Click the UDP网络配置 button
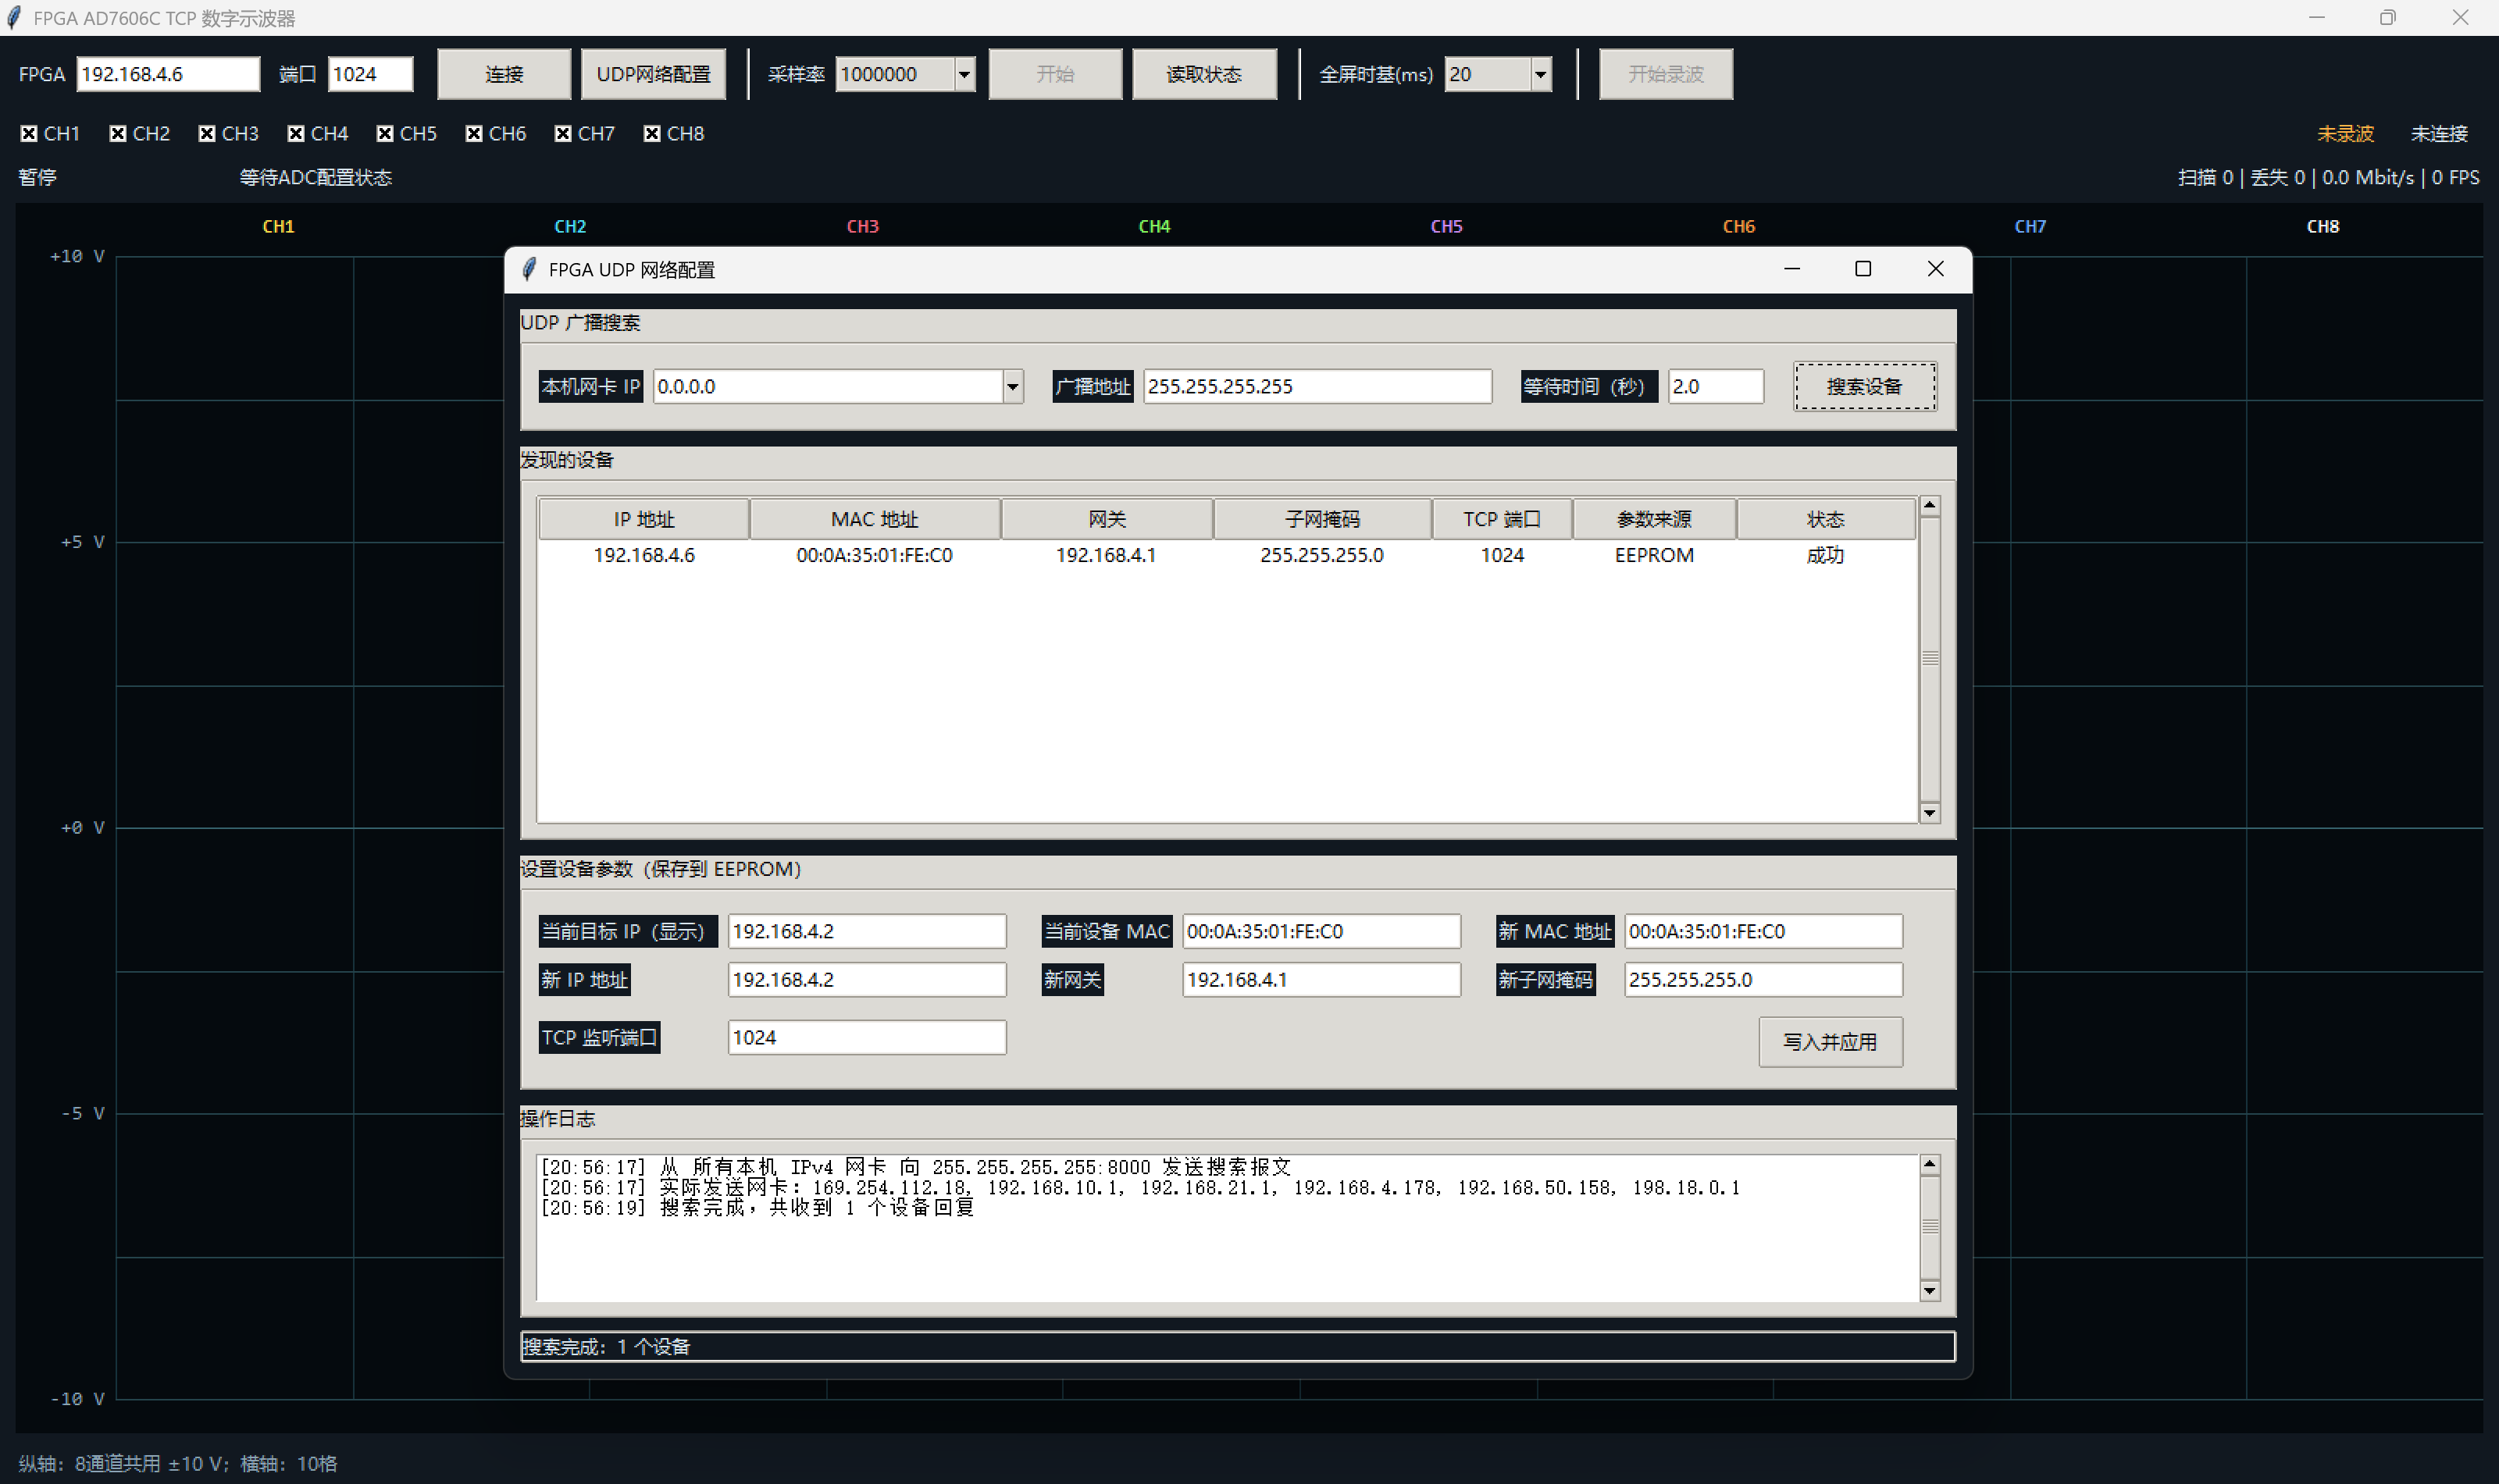This screenshot has width=2499, height=1484. click(x=654, y=74)
